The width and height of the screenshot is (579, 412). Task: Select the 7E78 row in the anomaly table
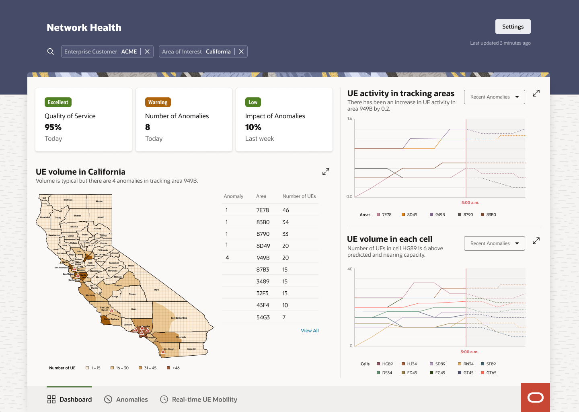coord(270,210)
